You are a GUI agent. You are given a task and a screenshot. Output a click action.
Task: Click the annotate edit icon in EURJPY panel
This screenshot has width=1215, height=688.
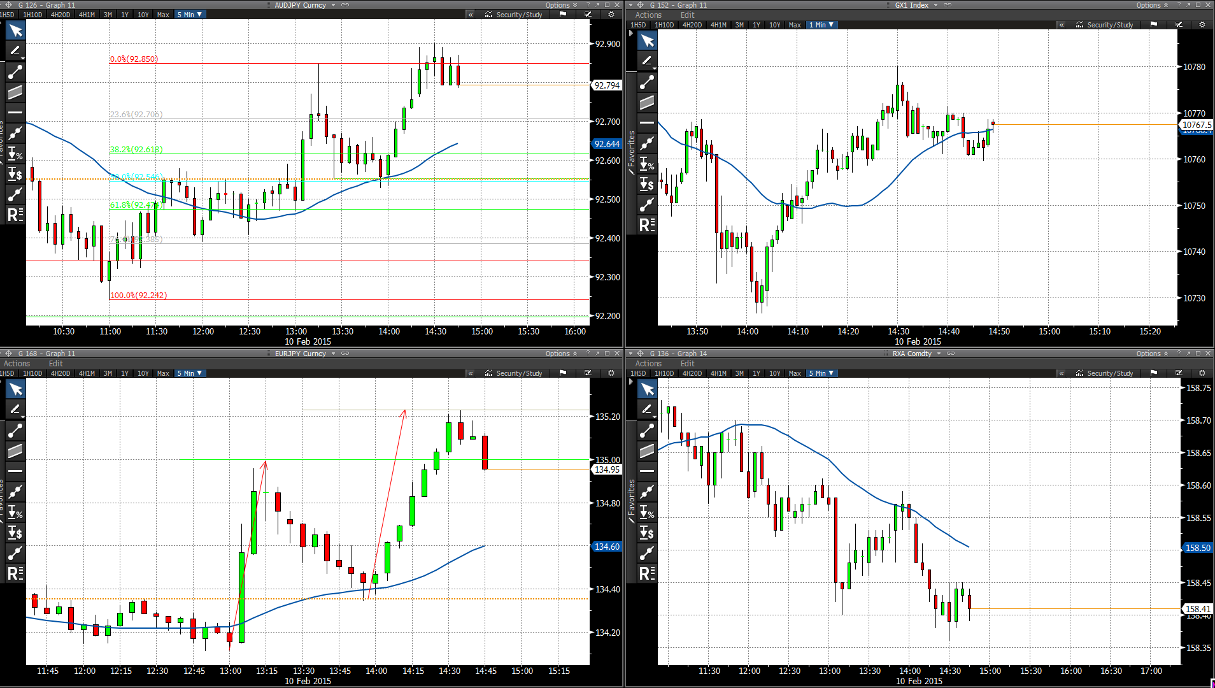588,373
